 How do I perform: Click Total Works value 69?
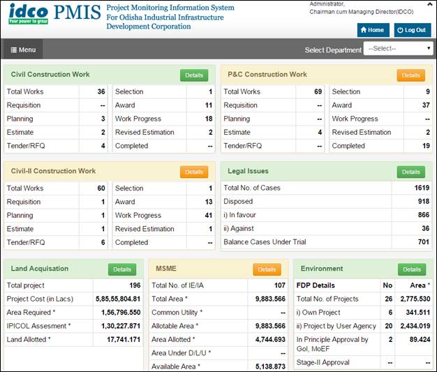[x=318, y=91]
